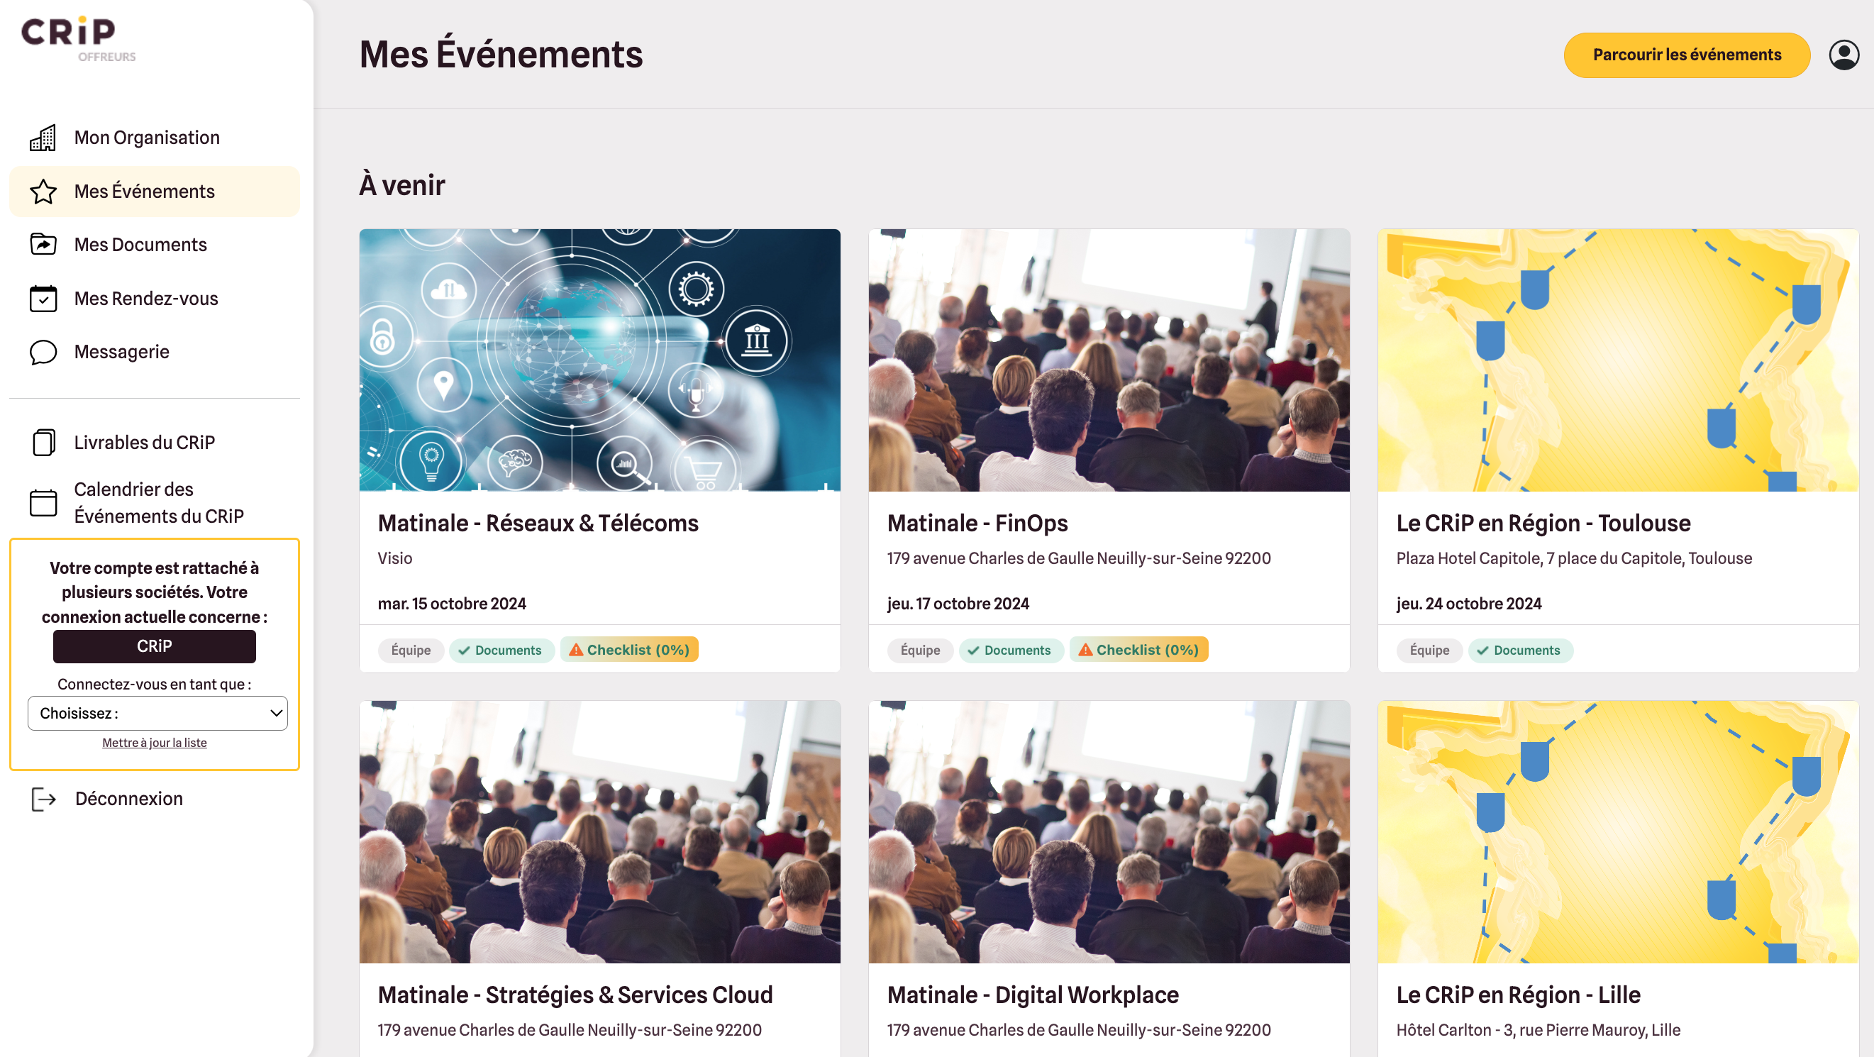
Task: Click Mettre à jour la liste link
Action: 154,743
